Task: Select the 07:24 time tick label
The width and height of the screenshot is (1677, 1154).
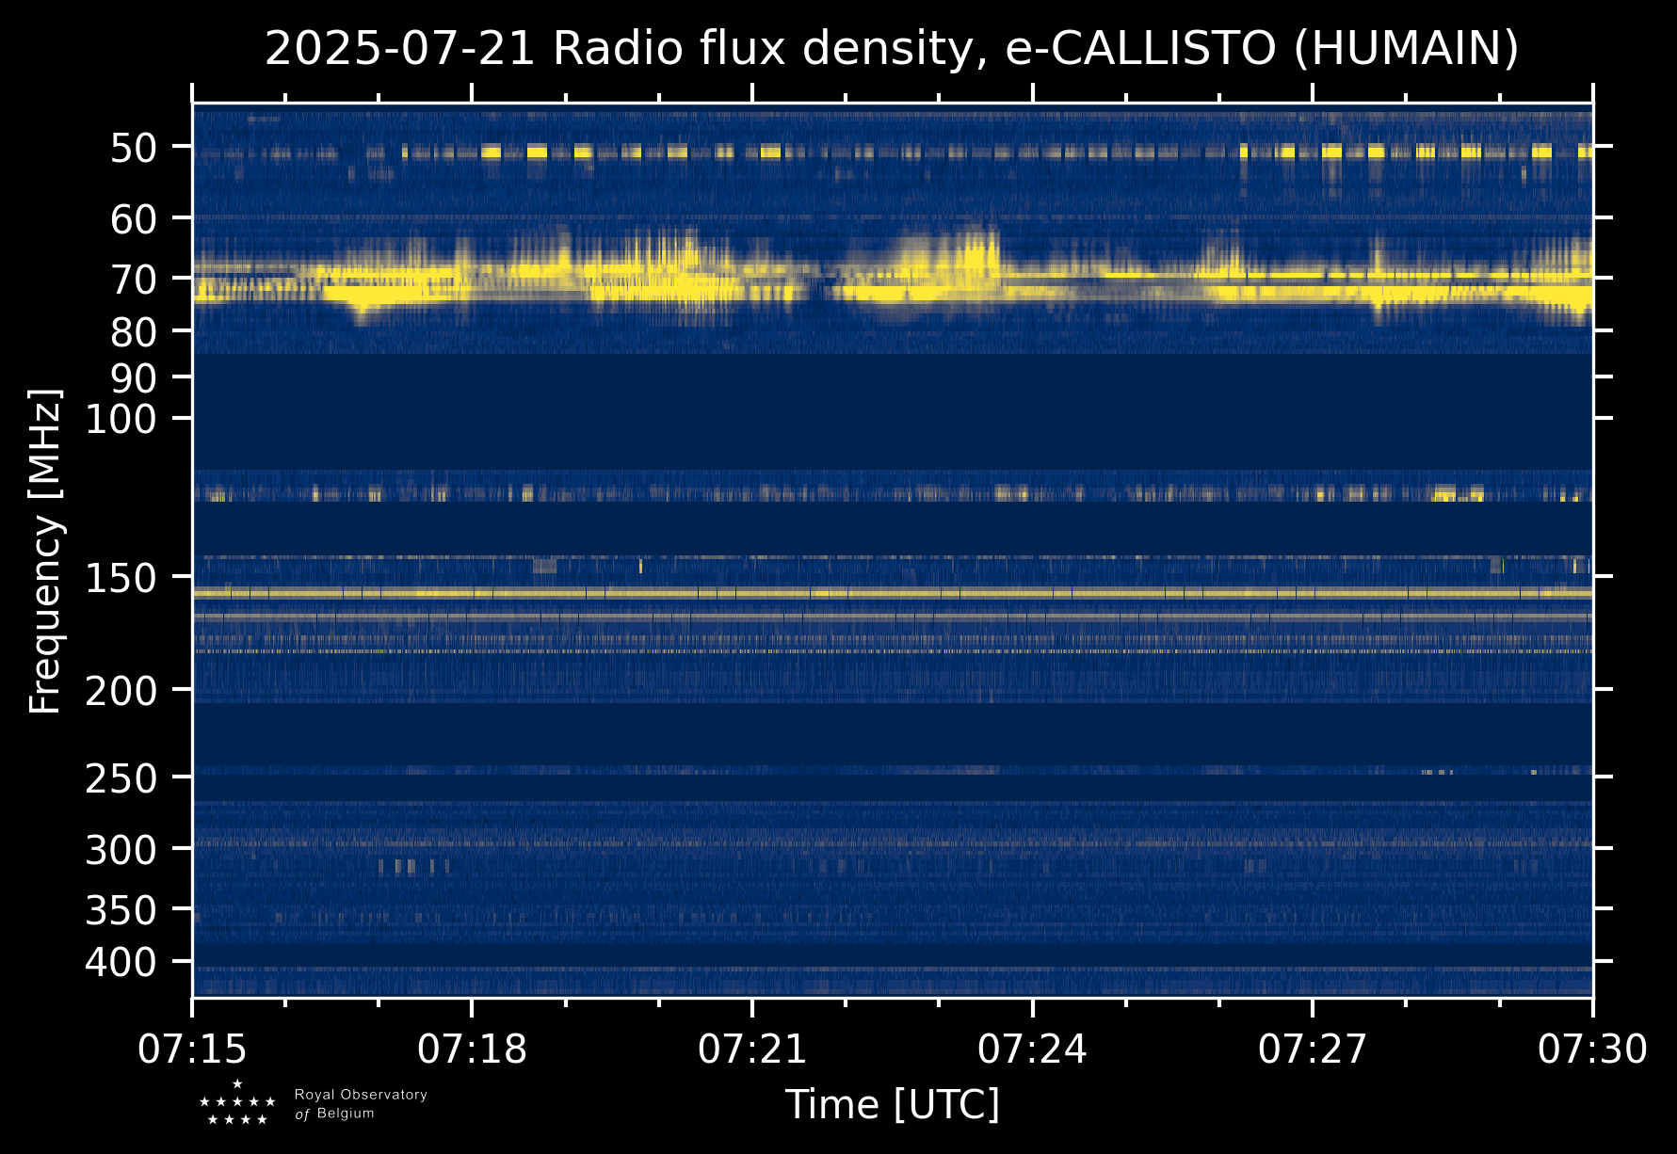Action: [1032, 1049]
